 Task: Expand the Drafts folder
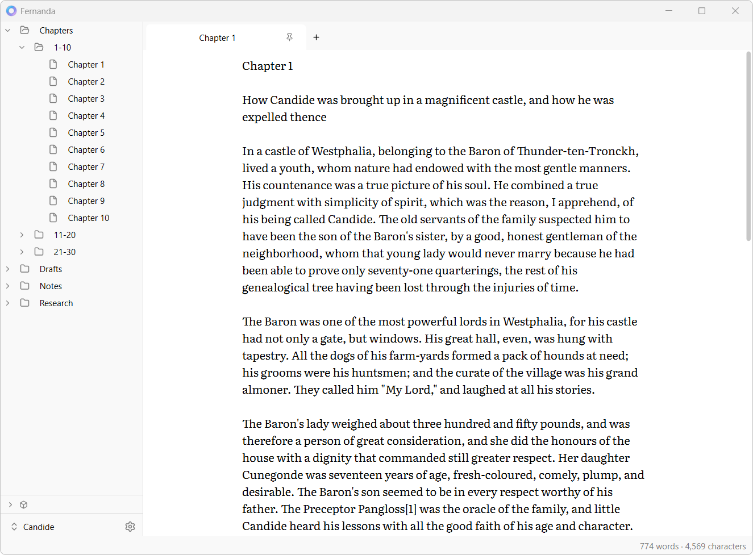click(x=8, y=269)
